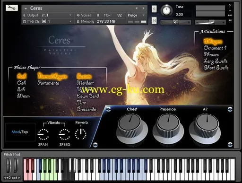Select Normal Legato mode
The image size is (242, 183).
pos(52,76)
